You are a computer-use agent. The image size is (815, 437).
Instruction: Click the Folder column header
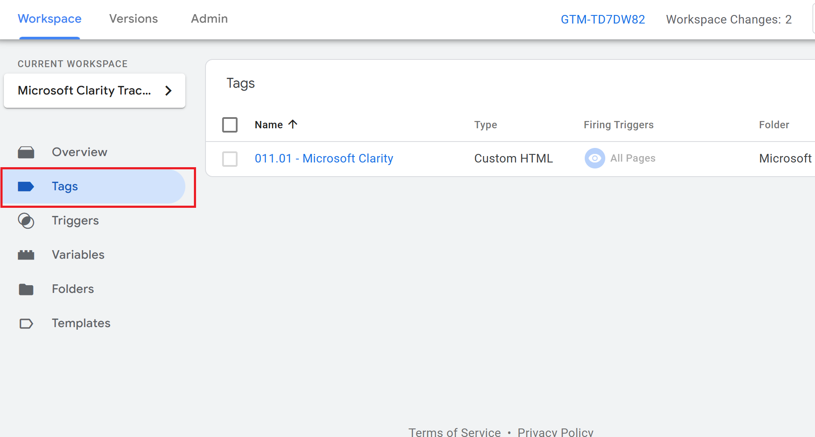(x=774, y=124)
